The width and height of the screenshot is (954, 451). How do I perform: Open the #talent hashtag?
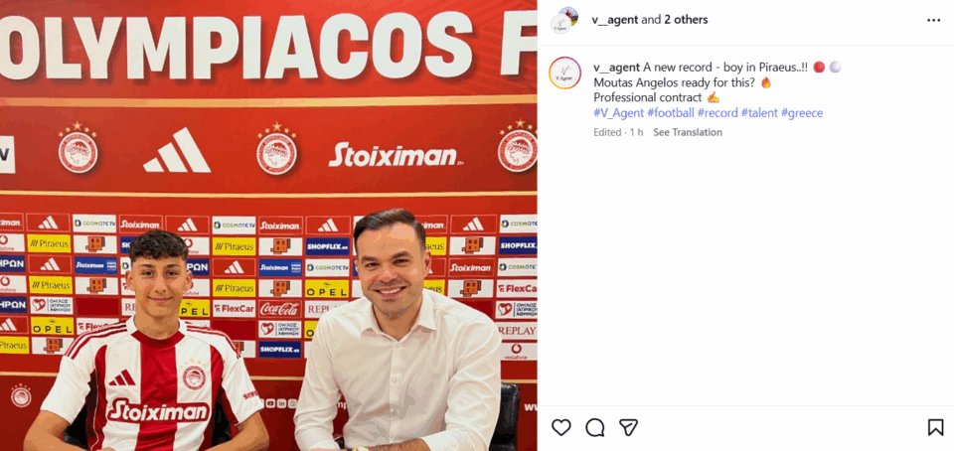click(759, 113)
